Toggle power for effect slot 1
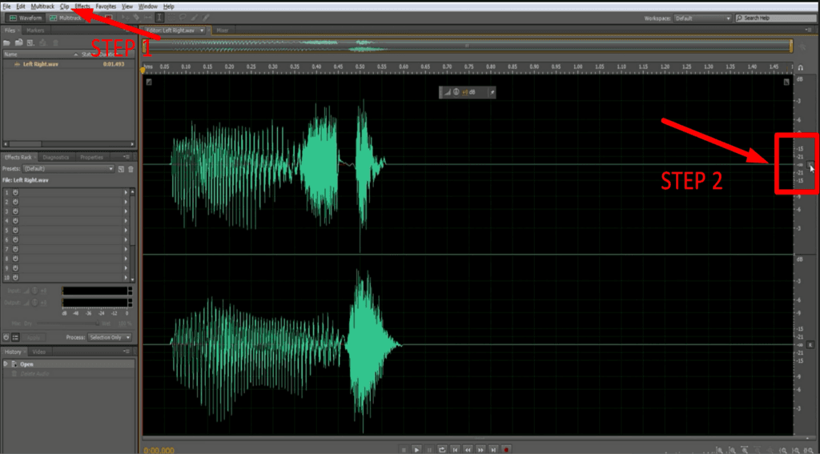Image resolution: width=820 pixels, height=454 pixels. tap(15, 192)
